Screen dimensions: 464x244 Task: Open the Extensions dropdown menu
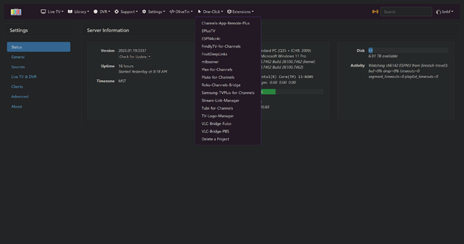coord(240,12)
